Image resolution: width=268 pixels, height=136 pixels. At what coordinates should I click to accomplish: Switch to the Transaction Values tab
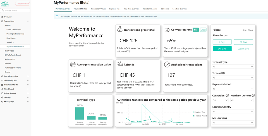pos(98,9)
